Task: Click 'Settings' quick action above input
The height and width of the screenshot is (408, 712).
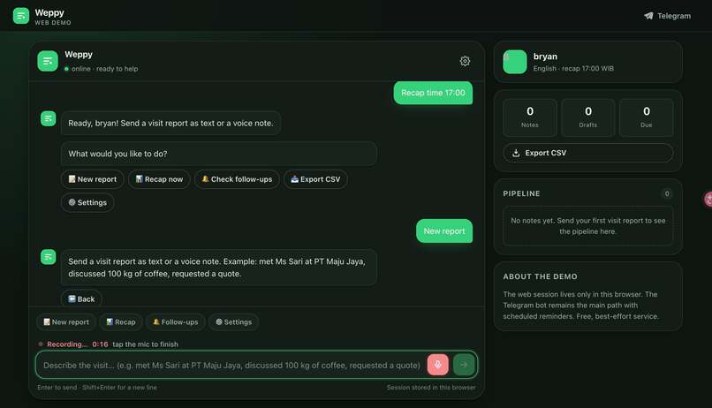Action: tap(233, 321)
